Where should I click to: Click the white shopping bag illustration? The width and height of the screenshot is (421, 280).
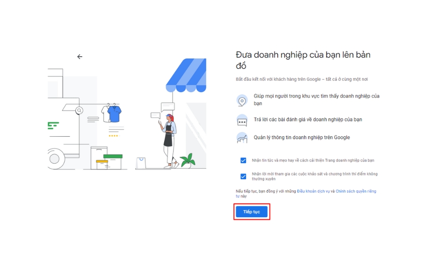pyautogui.click(x=141, y=163)
